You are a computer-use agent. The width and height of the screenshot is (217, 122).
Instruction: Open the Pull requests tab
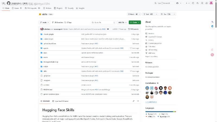tap(32, 8)
